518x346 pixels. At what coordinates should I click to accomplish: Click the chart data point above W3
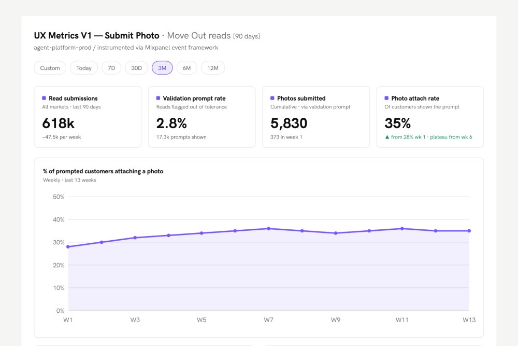pos(135,238)
